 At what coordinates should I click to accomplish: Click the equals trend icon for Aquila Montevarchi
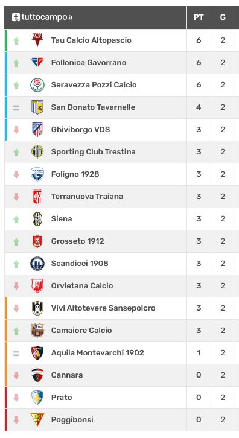tap(16, 354)
